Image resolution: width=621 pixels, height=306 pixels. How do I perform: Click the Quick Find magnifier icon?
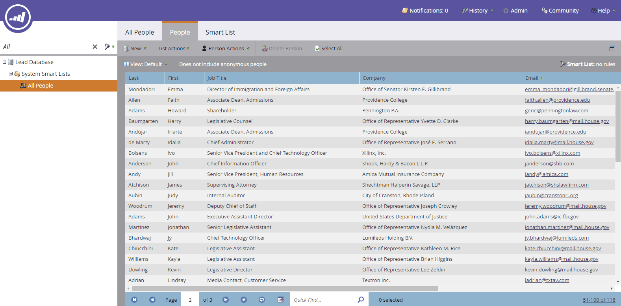[361, 300]
